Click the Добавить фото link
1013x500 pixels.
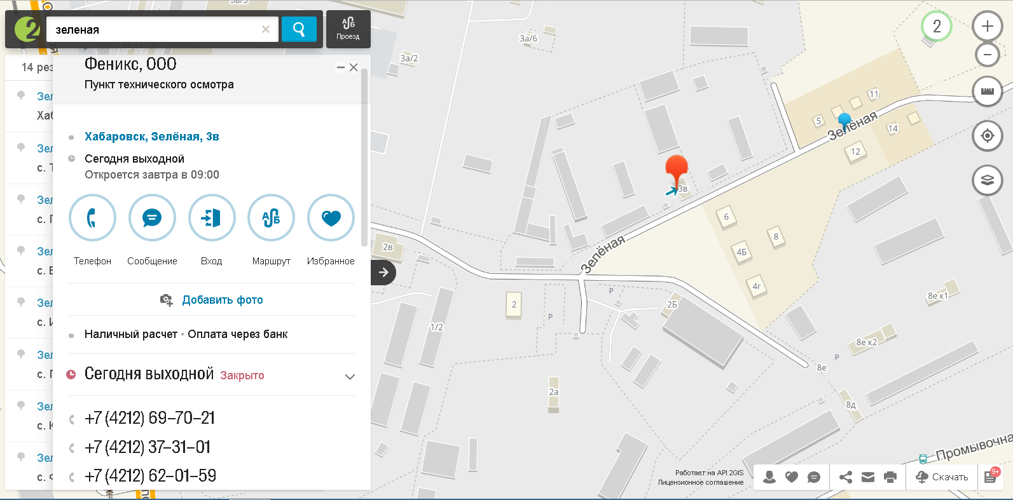point(222,300)
